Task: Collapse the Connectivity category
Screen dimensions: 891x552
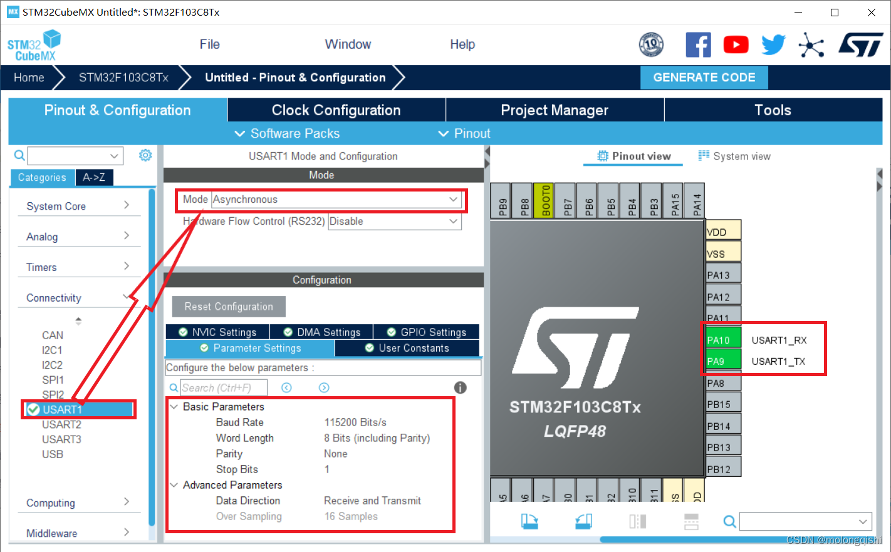Action: coord(79,298)
